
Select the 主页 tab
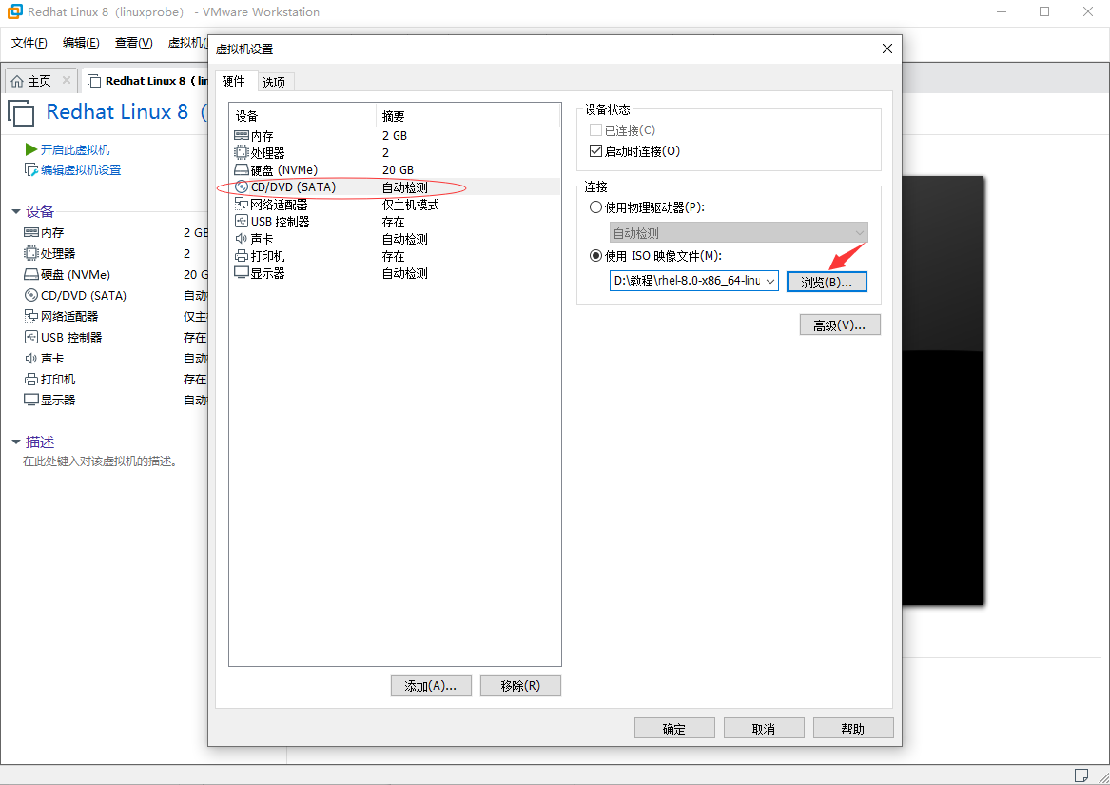(41, 81)
